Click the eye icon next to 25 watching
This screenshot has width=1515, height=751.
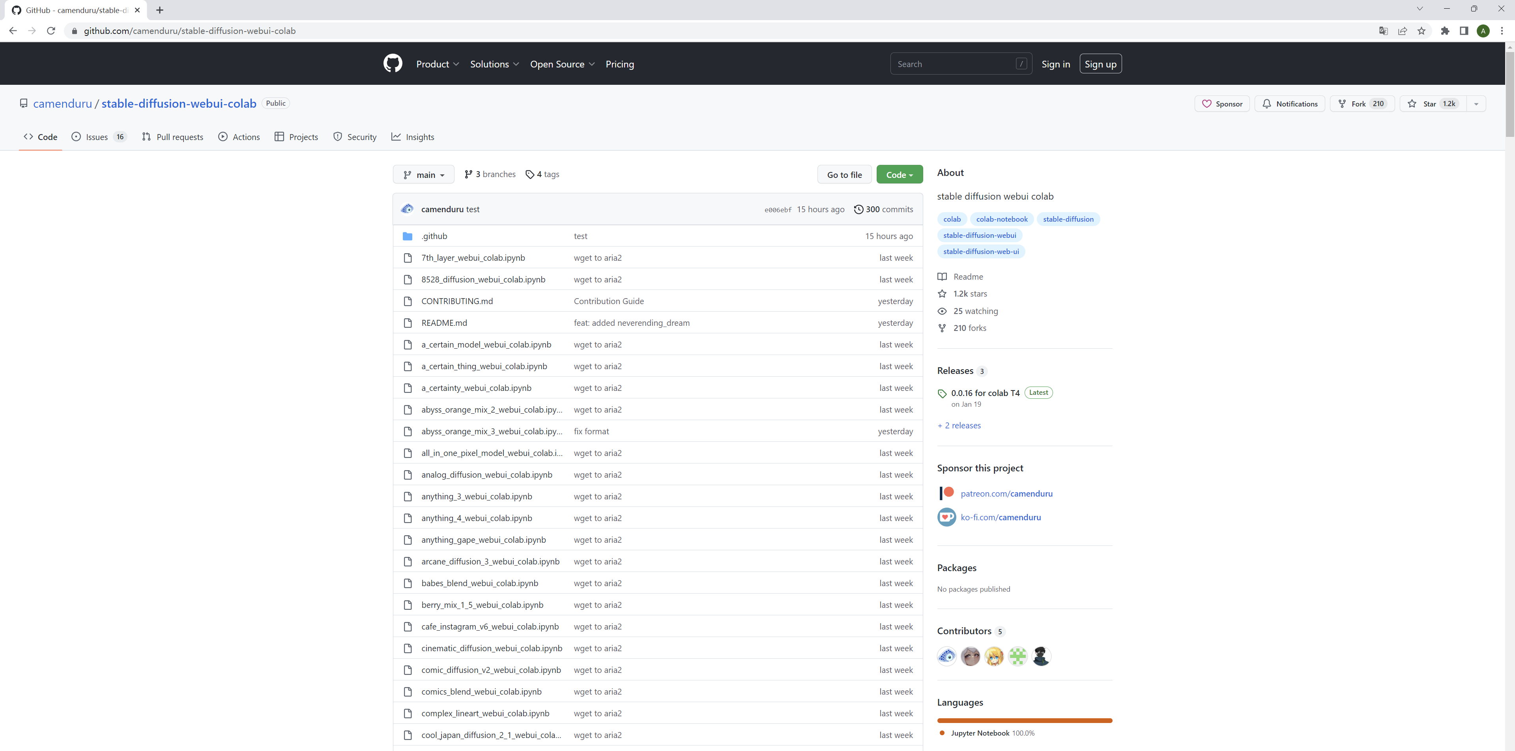[942, 311]
